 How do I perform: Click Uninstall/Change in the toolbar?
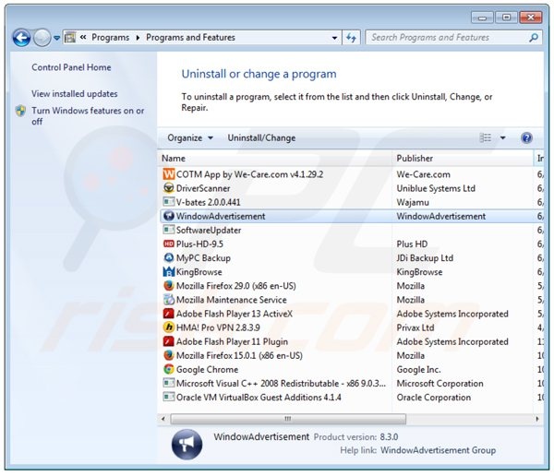[x=261, y=137]
